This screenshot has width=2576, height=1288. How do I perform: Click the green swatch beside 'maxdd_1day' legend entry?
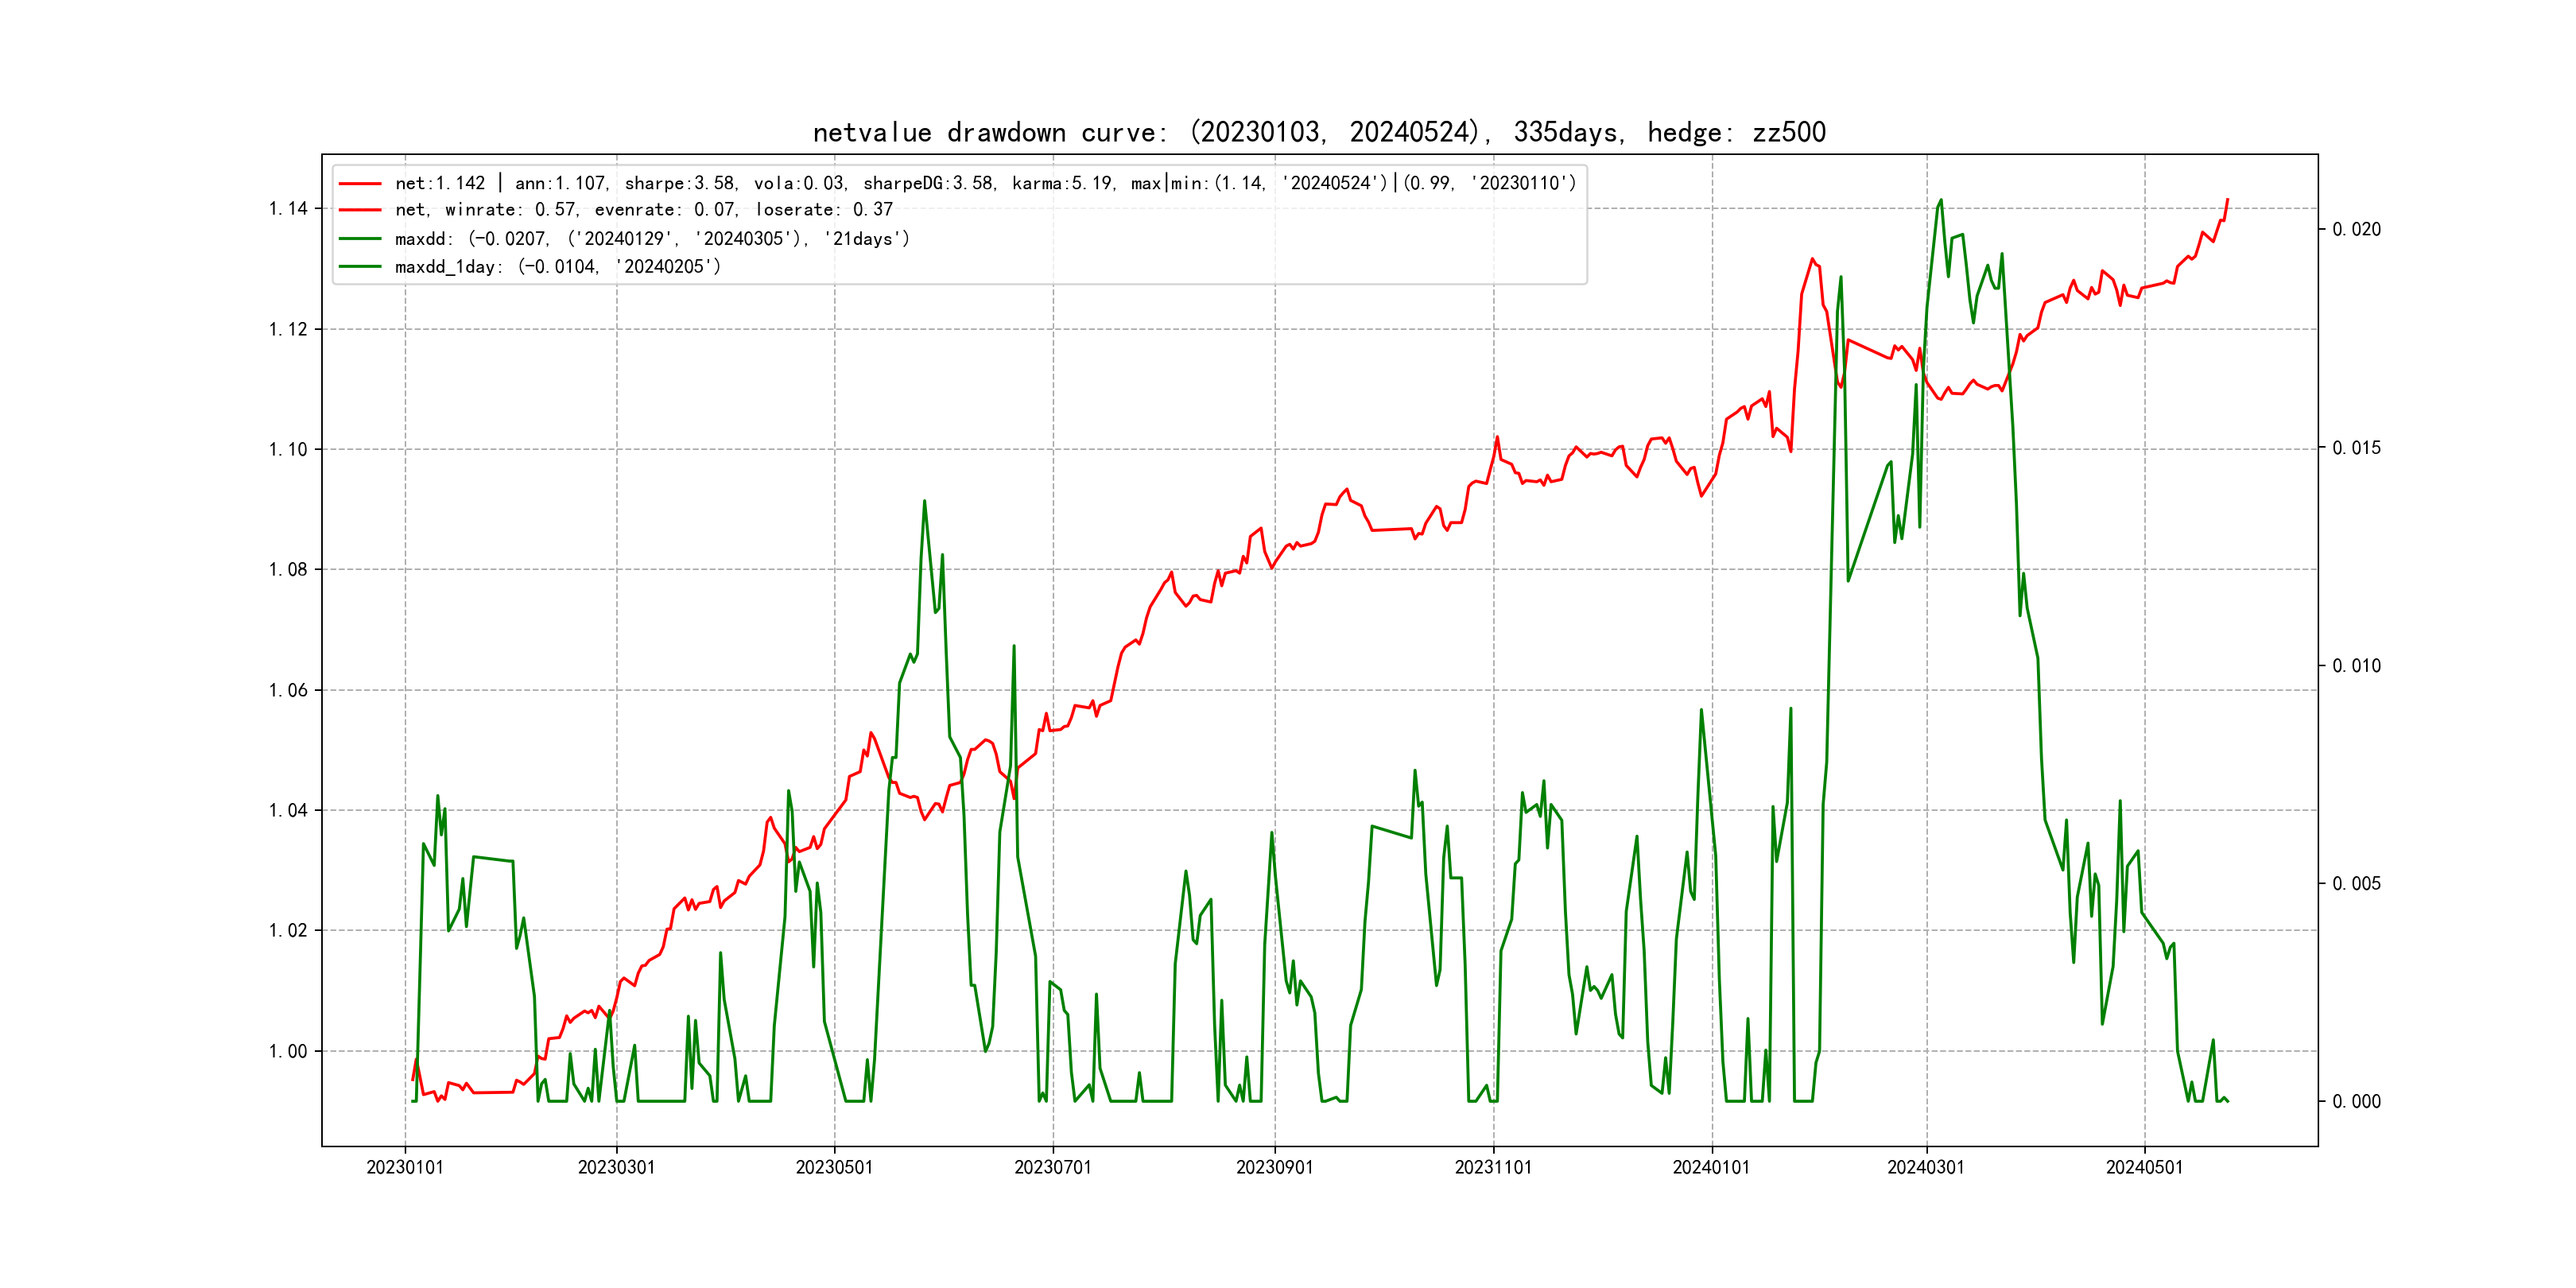pyautogui.click(x=360, y=267)
